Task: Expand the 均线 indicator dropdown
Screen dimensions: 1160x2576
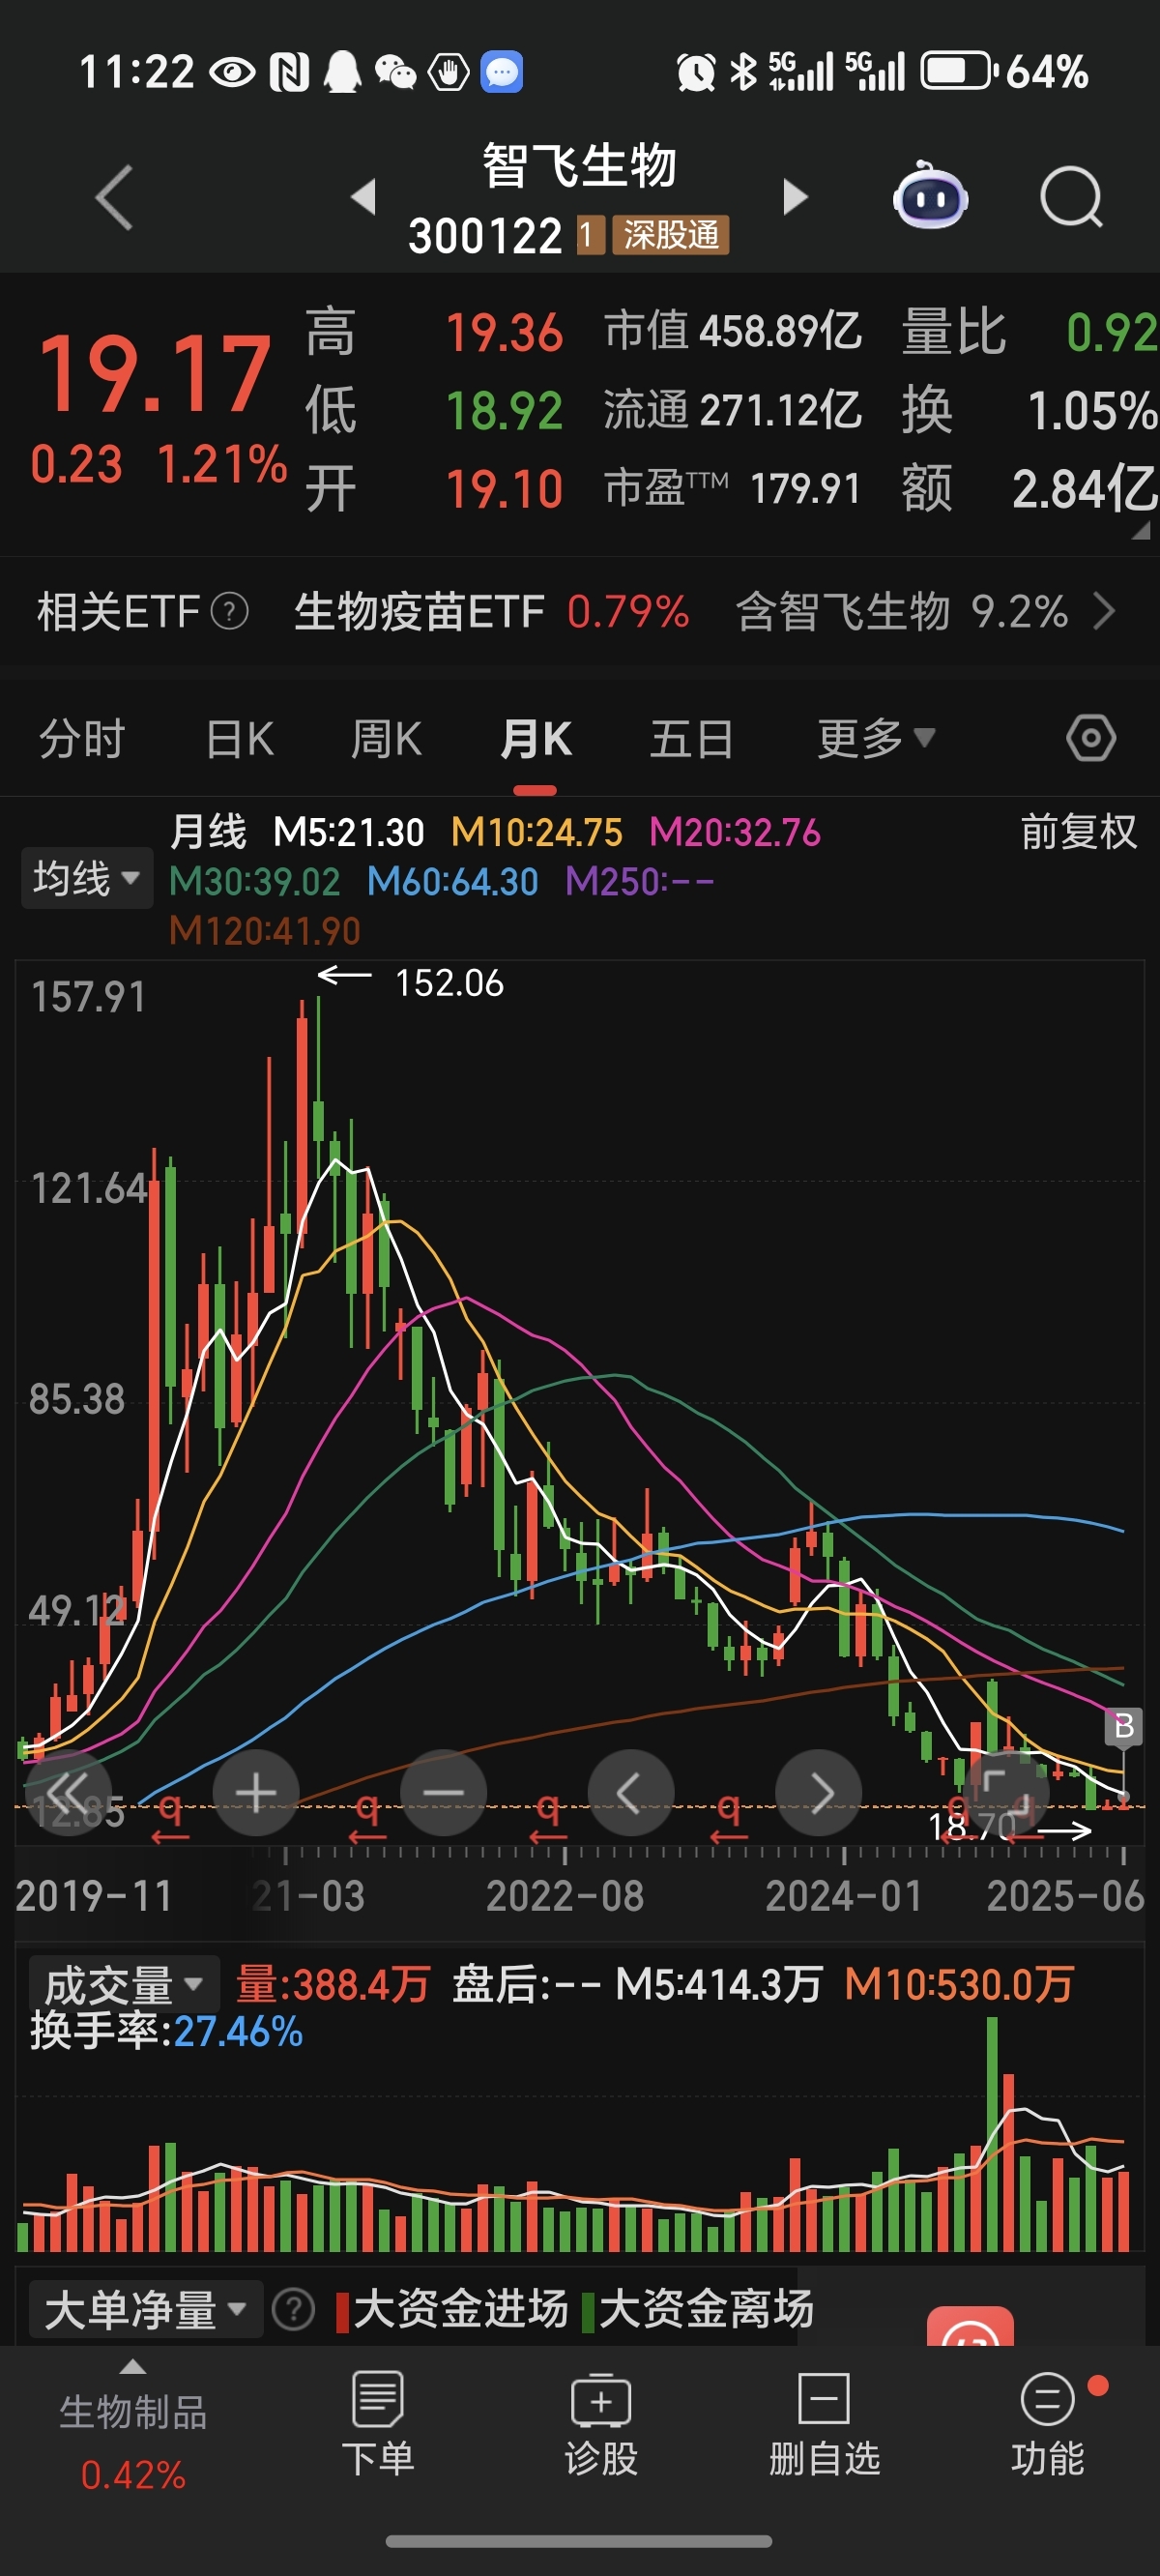Action: pos(87,878)
